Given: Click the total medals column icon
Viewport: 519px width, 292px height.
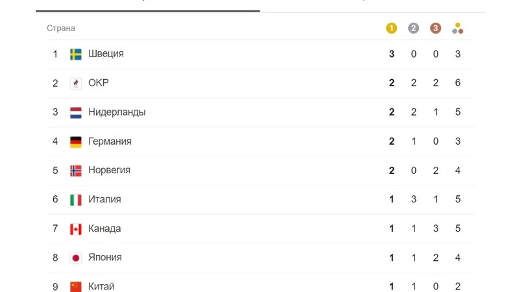Looking at the screenshot, I should (x=458, y=28).
